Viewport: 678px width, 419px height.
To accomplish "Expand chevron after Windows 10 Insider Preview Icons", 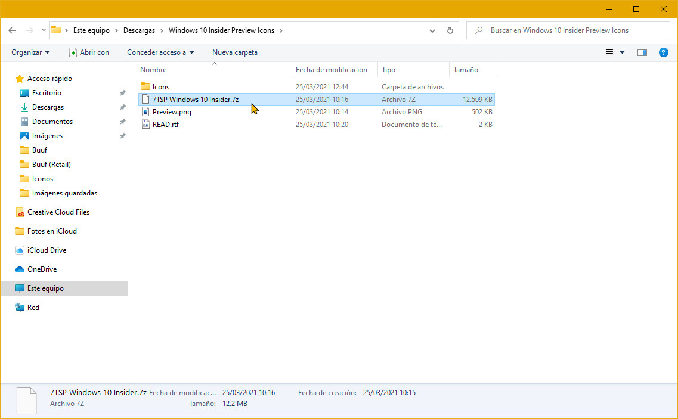I will 281,30.
